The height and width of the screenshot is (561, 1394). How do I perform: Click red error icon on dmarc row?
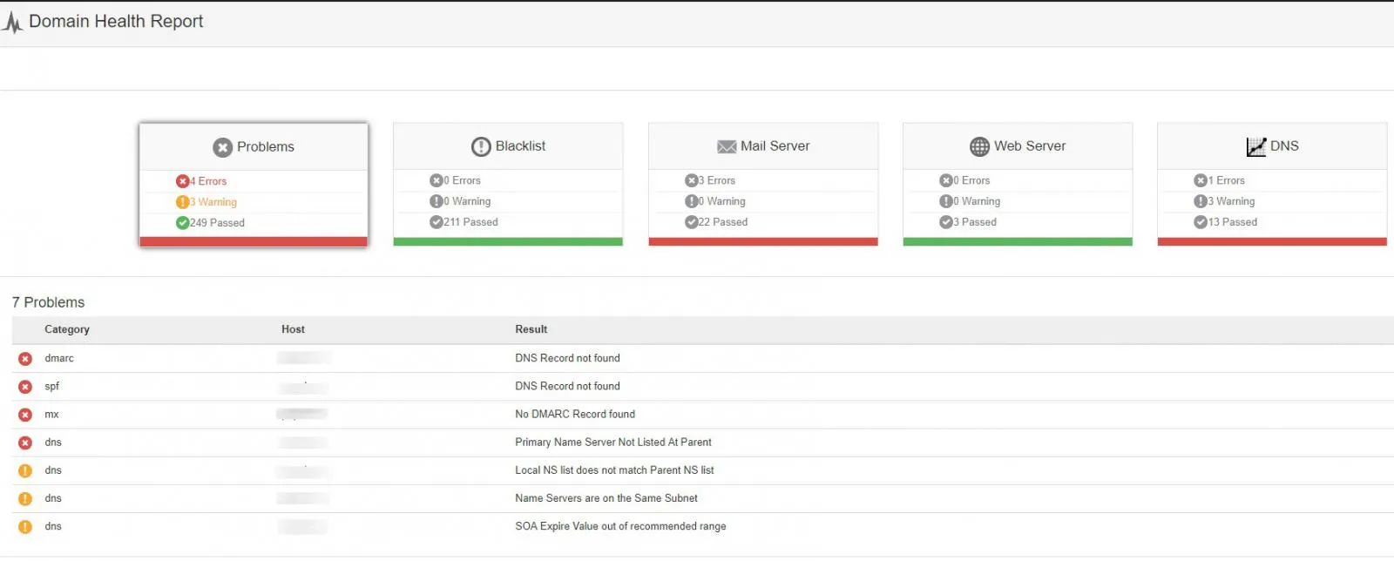[x=25, y=359]
